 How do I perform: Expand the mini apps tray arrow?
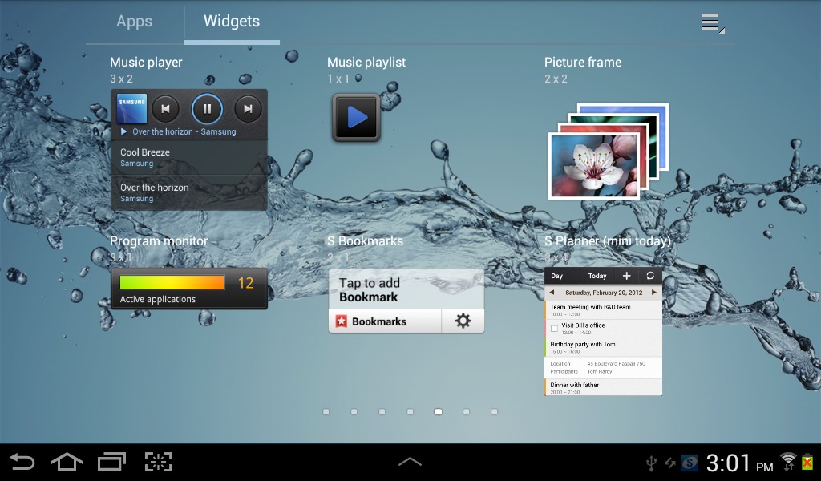(x=410, y=461)
